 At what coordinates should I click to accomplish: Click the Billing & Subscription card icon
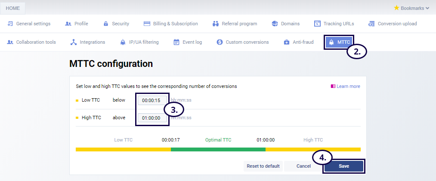point(147,24)
